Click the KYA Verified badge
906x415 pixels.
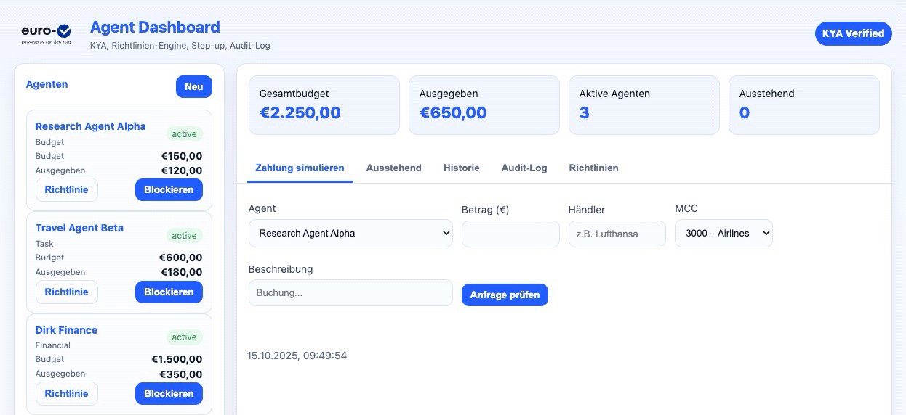853,33
